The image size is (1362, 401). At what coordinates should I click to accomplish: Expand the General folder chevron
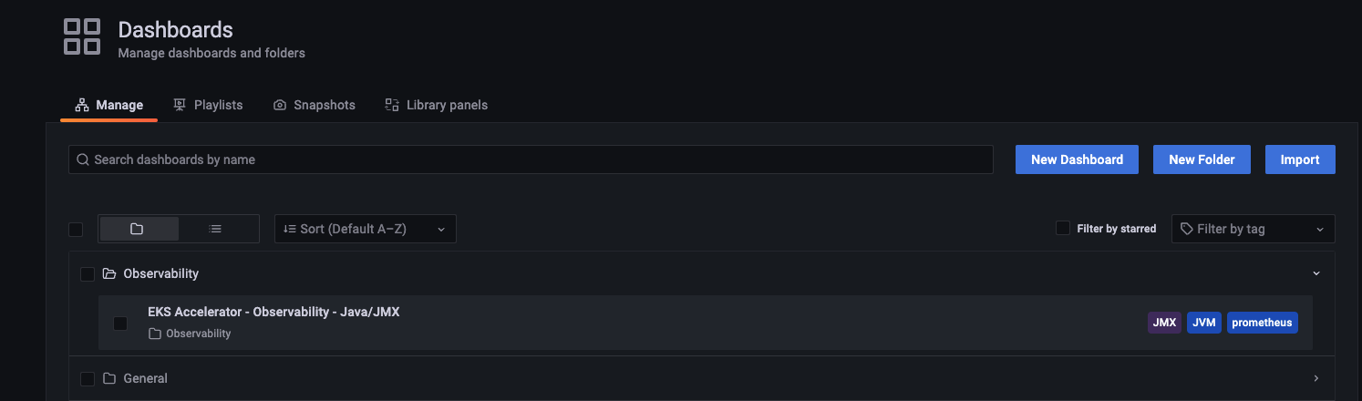(1316, 378)
